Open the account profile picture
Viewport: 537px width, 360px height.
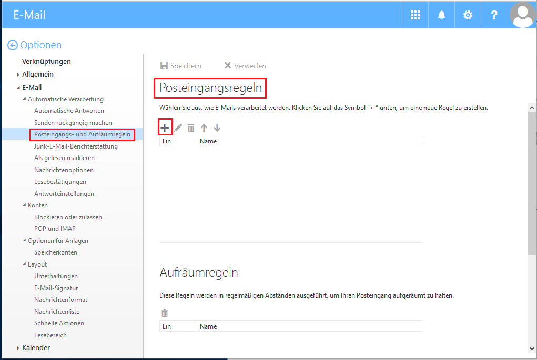(x=522, y=15)
